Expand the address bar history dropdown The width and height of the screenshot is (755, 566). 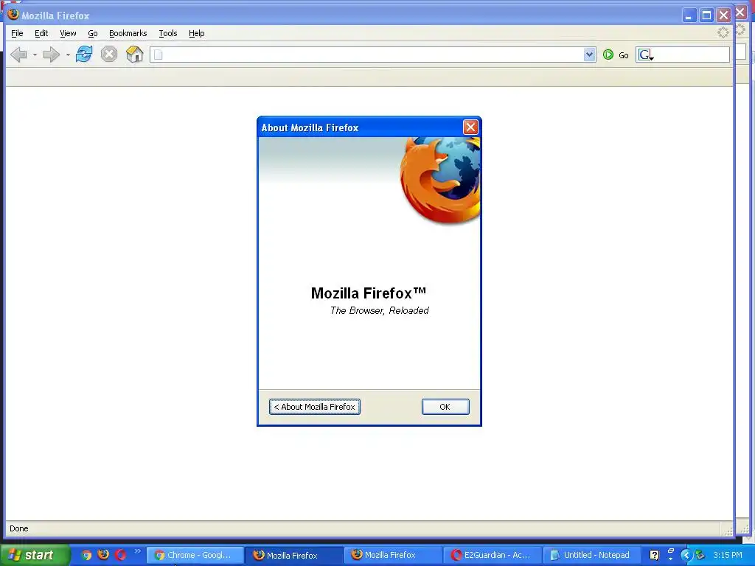pos(589,55)
